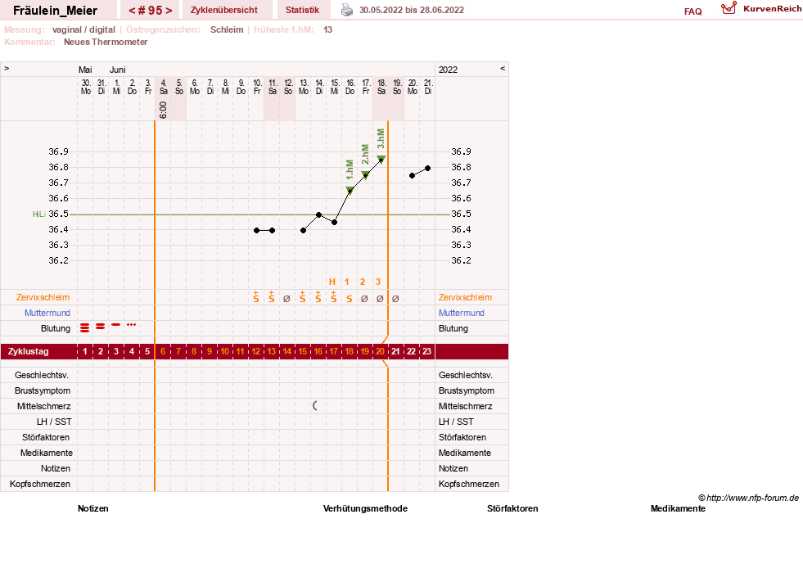Collapse chart with the right-hand < arrow

pos(503,69)
